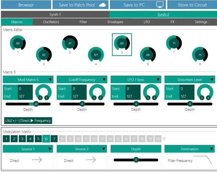This screenshot has width=217, height=172.
Task: Click the cloud icon on Save to Patch Pool
Action: (x=102, y=5)
